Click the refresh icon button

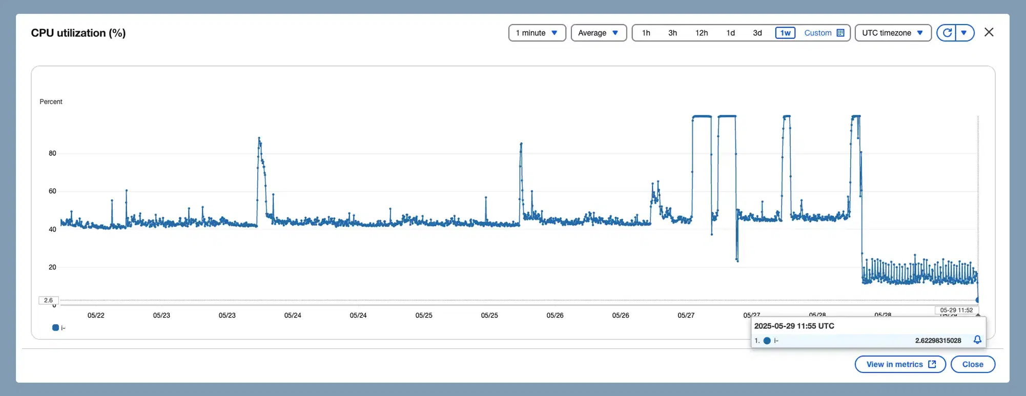947,33
